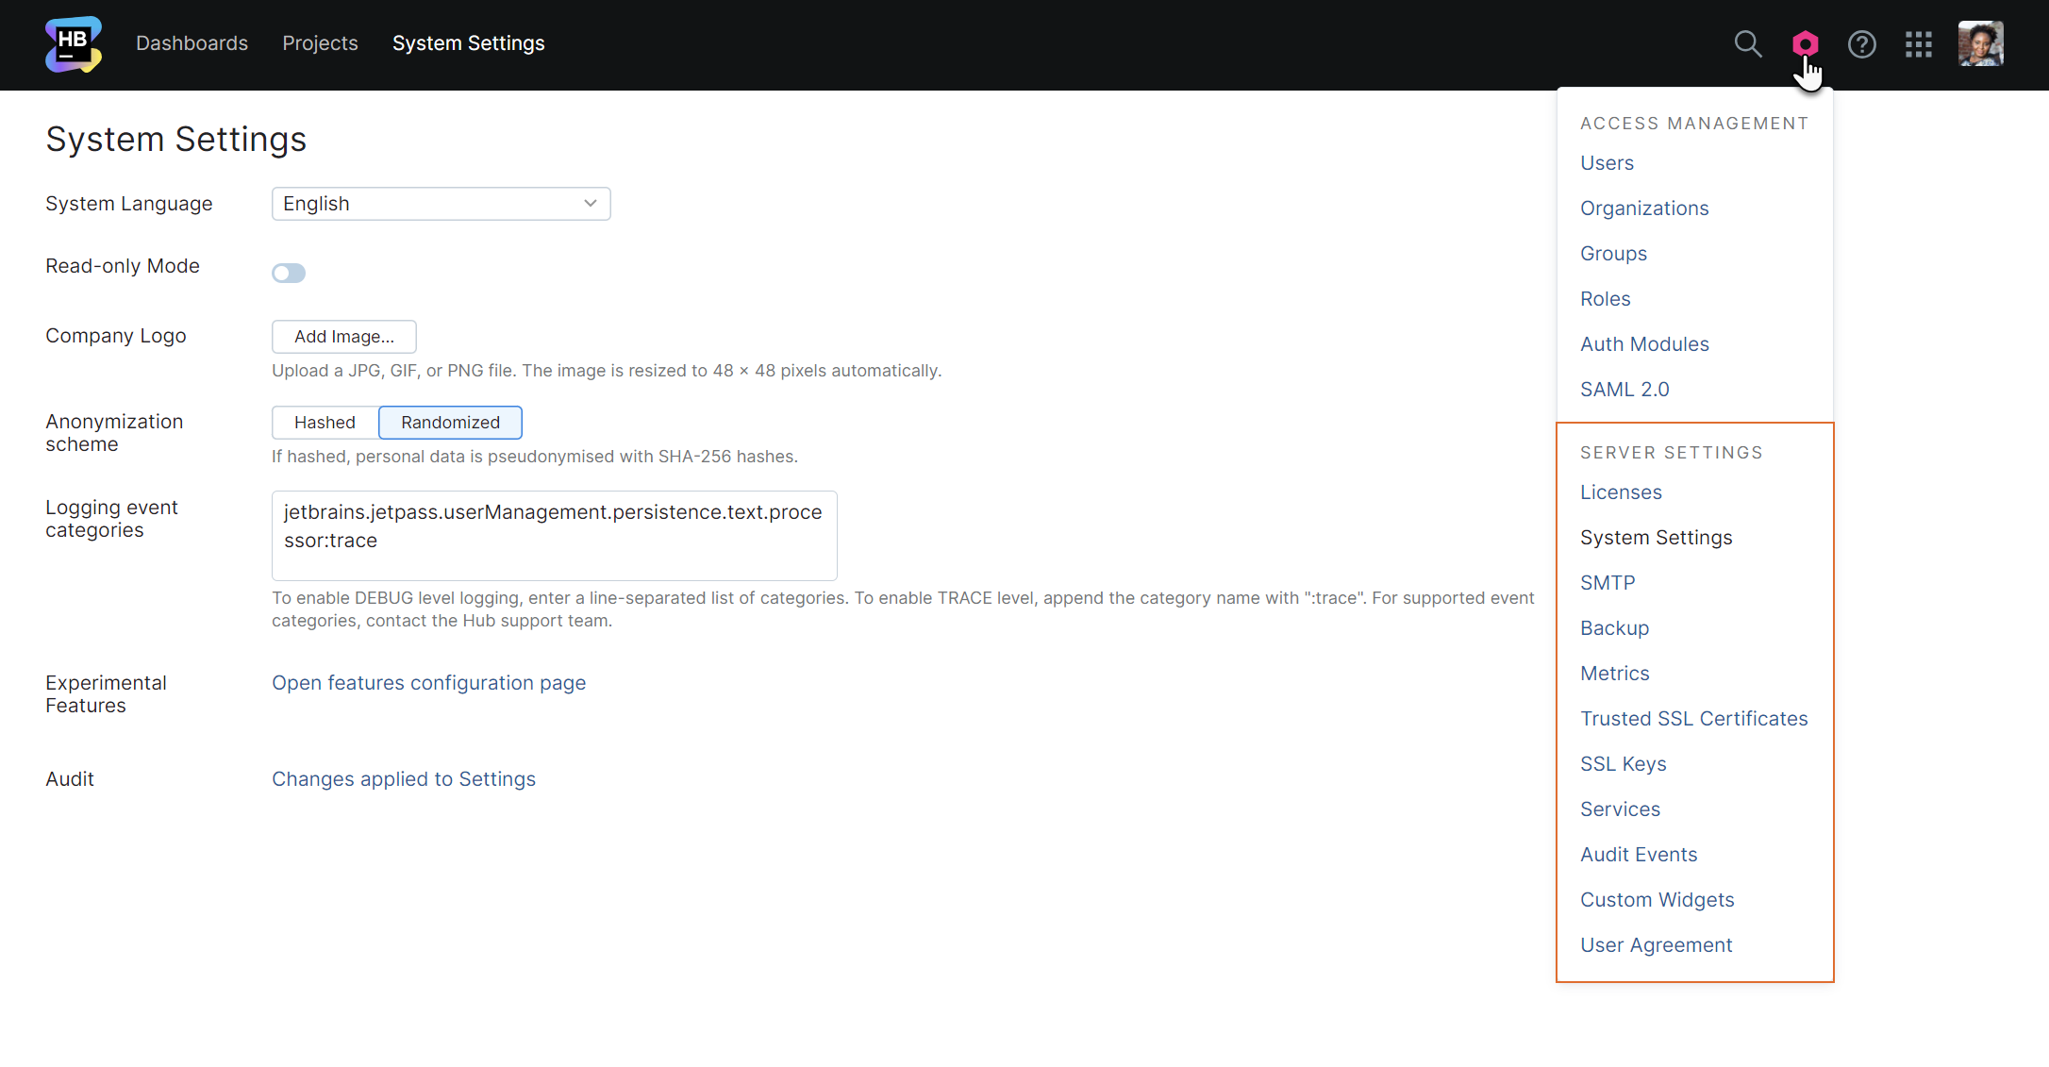Image resolution: width=2049 pixels, height=1067 pixels.
Task: Open SMTP server settings
Action: pyautogui.click(x=1608, y=582)
